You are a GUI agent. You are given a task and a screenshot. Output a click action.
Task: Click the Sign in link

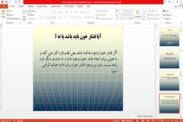tap(176, 6)
